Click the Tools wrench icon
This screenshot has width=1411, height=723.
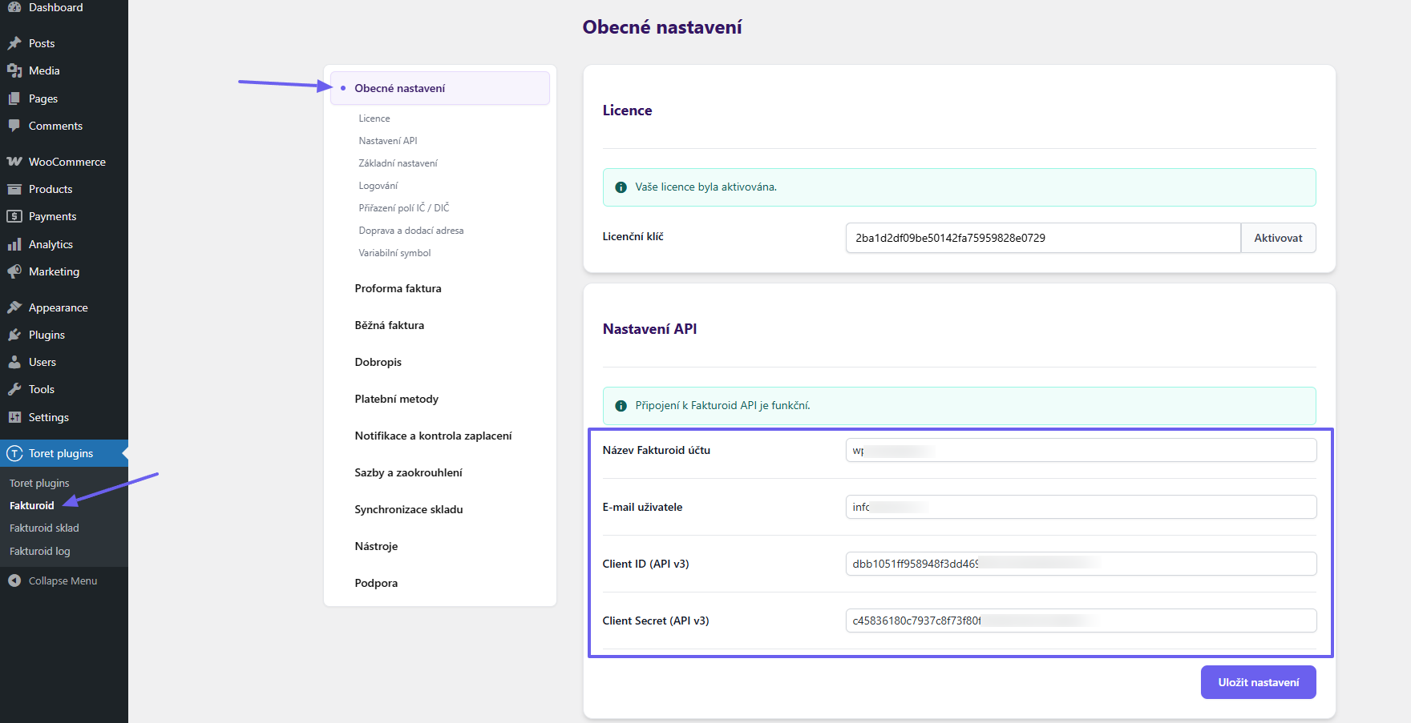click(14, 389)
